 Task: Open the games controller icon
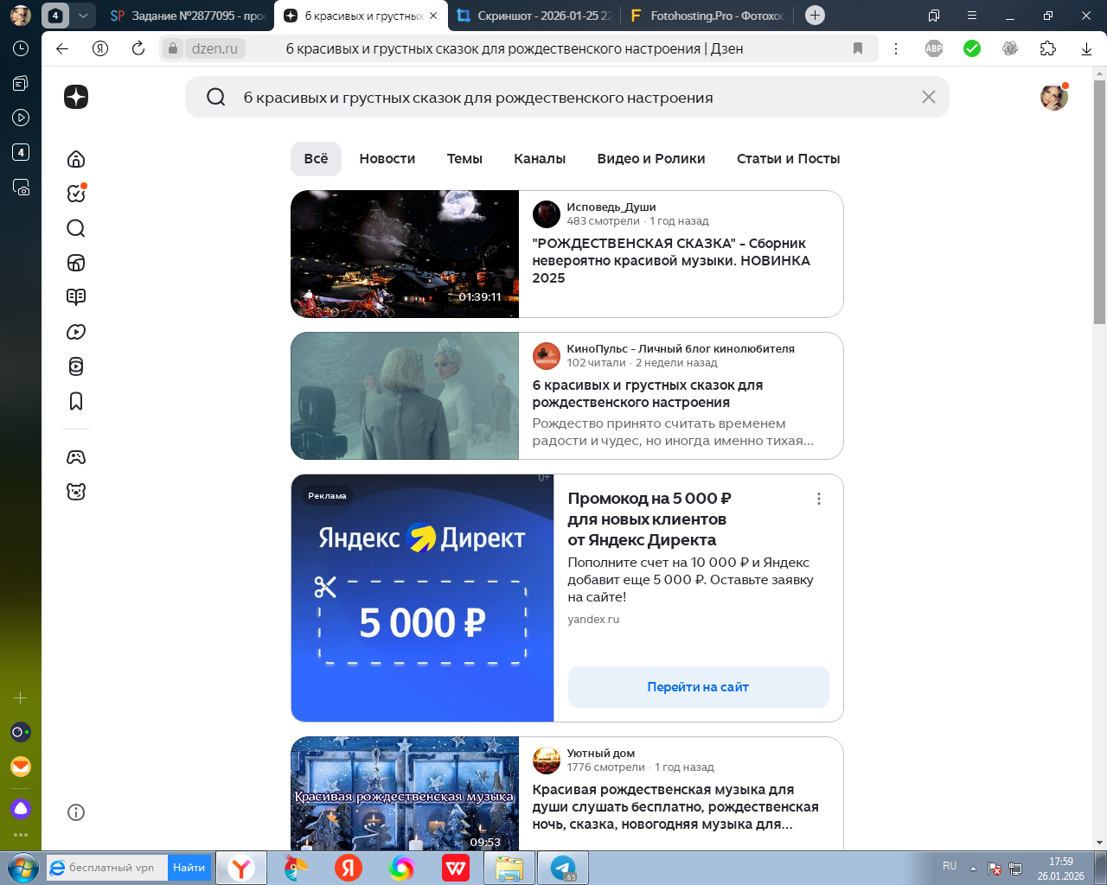(x=76, y=457)
